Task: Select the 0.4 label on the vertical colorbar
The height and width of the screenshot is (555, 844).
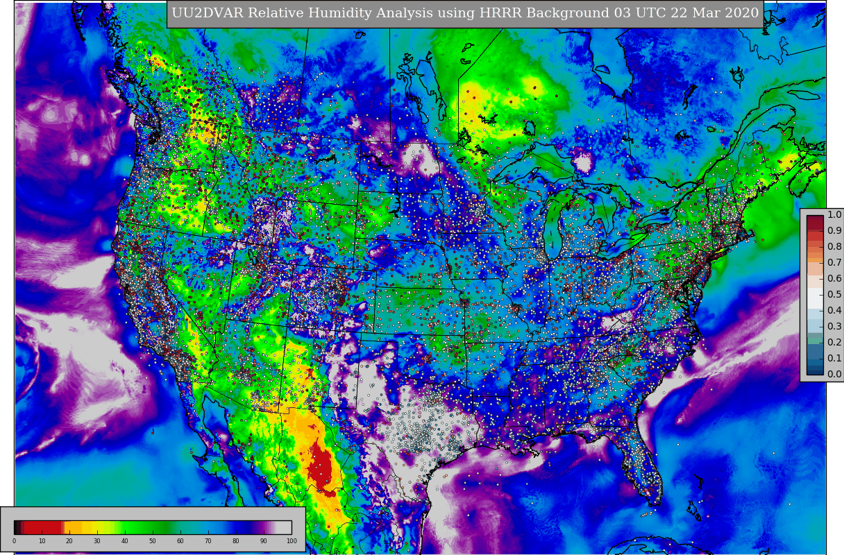Action: [x=834, y=310]
